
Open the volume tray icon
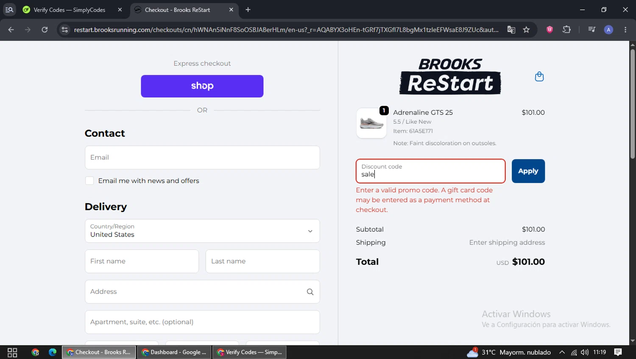[x=585, y=352]
